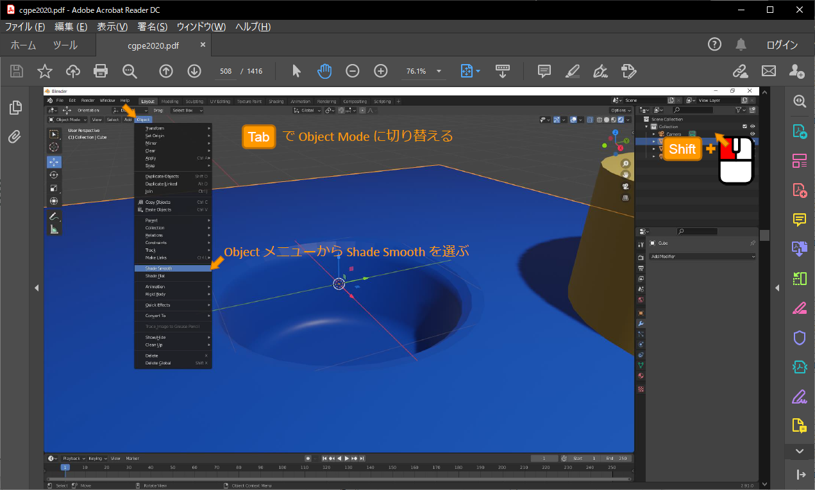815x490 pixels.
Task: Open the ファイル(F) menu
Action: 25,27
